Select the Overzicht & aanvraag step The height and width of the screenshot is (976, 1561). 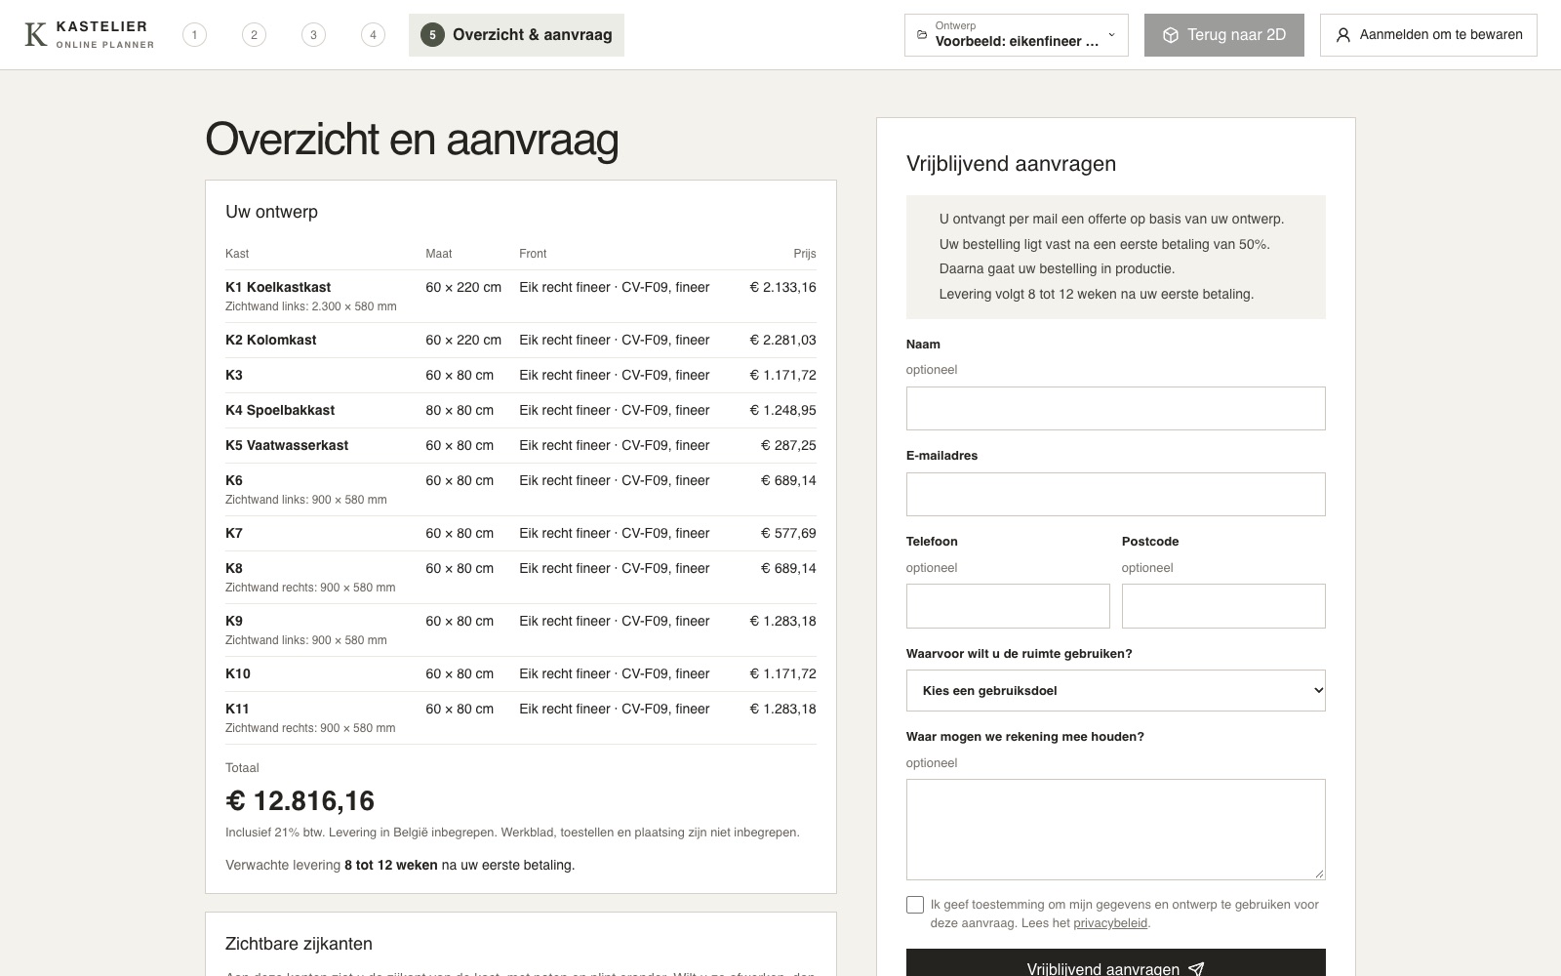(x=516, y=35)
